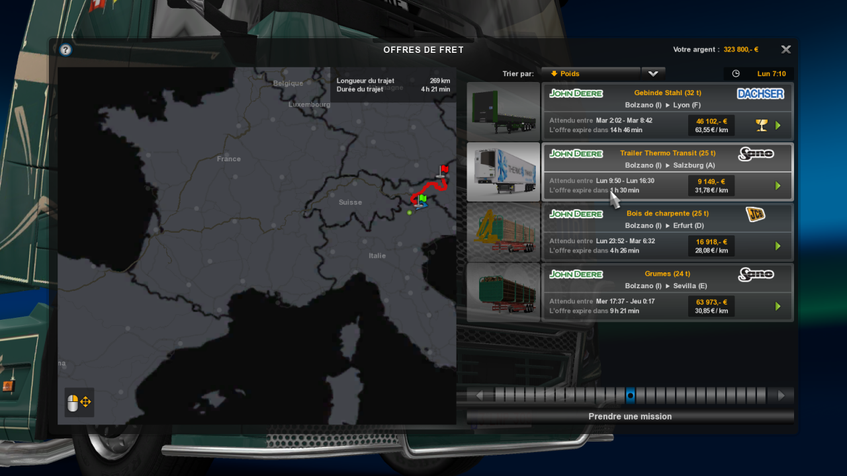Click the JCB company logo

(x=756, y=214)
